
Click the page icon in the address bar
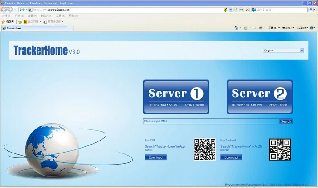[30, 10]
